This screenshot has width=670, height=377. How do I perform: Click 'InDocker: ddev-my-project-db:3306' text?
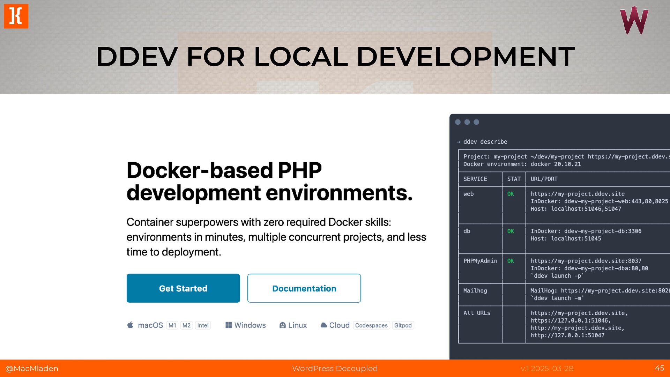click(x=586, y=231)
